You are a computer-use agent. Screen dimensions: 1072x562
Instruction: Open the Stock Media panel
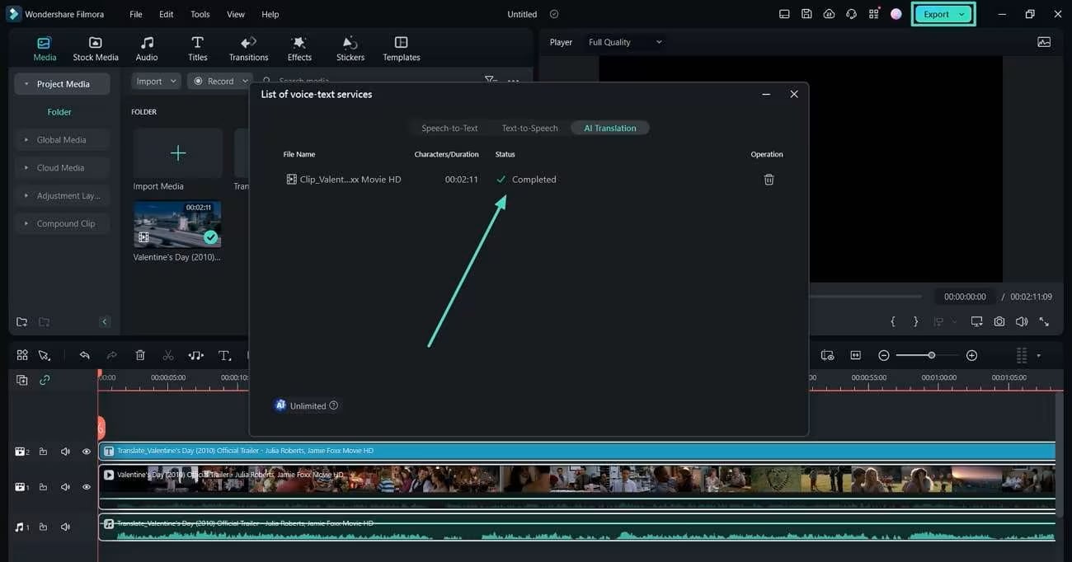[96, 49]
